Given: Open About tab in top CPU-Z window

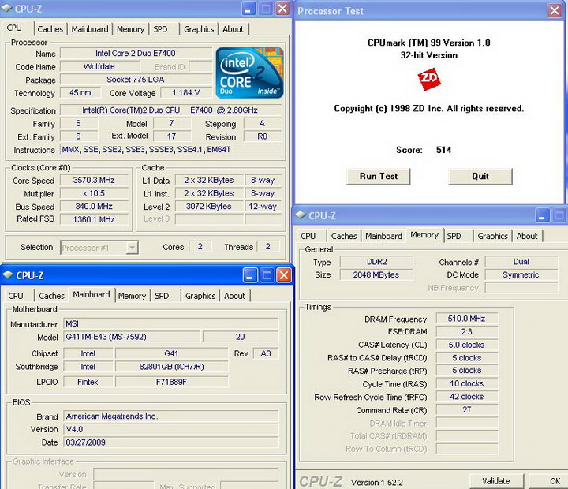Looking at the screenshot, I should [234, 29].
